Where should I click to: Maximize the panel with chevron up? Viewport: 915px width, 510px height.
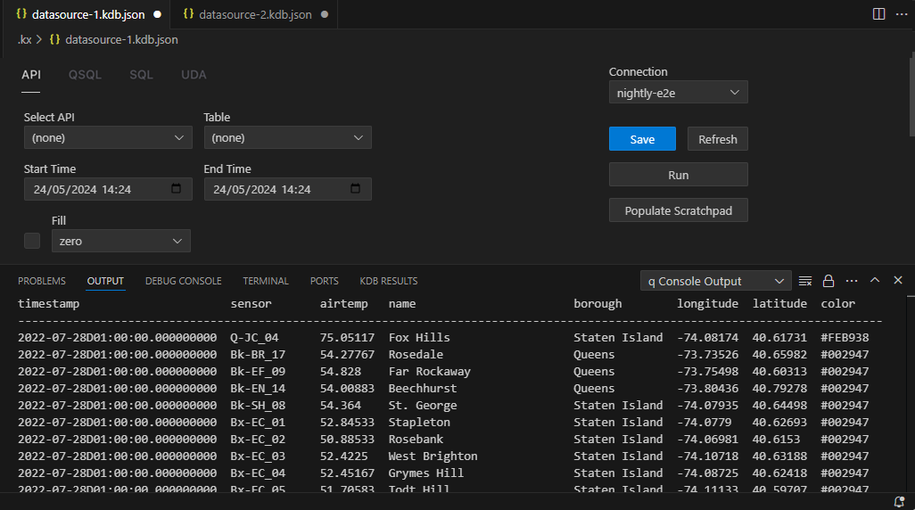coord(875,281)
